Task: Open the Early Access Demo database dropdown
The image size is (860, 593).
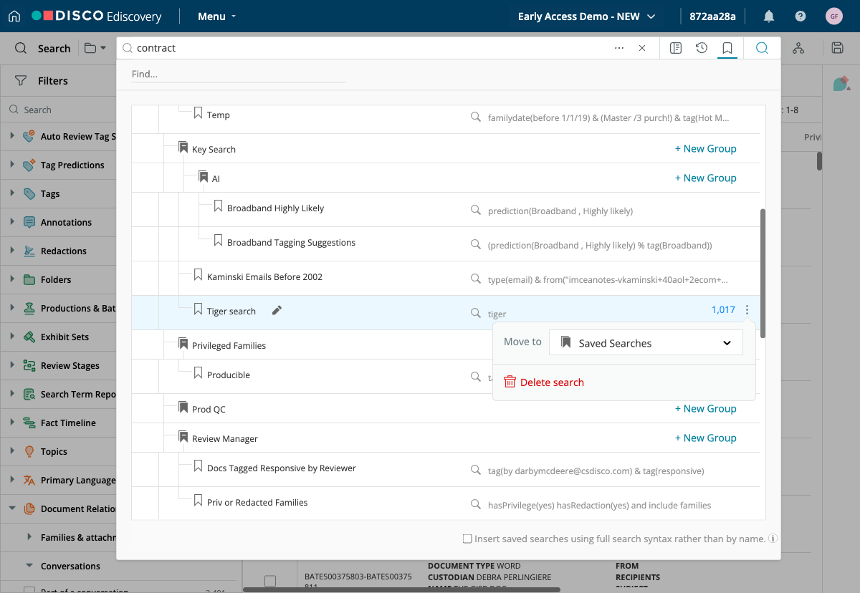Action: point(586,16)
